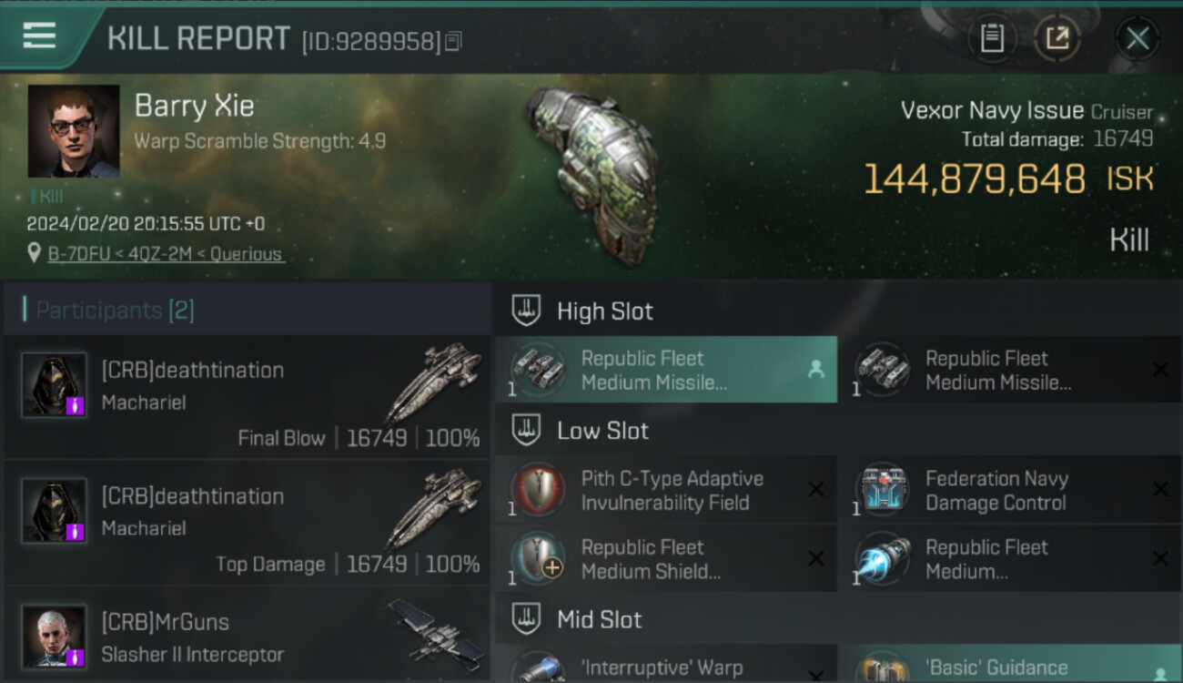Screen dimensions: 1183x683
Task: Share the kill report
Action: click(x=1057, y=38)
